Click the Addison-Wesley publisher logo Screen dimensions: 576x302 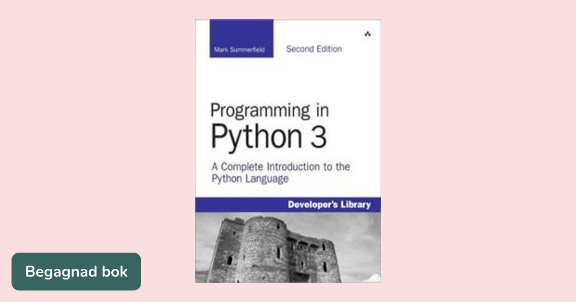367,34
